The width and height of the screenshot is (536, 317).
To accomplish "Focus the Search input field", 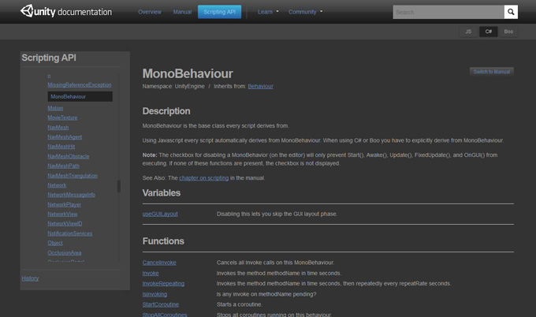I will point(449,12).
